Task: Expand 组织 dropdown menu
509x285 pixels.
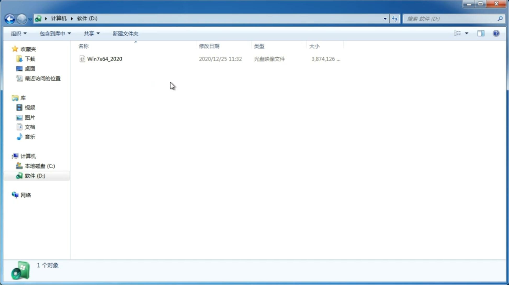Action: pos(19,33)
